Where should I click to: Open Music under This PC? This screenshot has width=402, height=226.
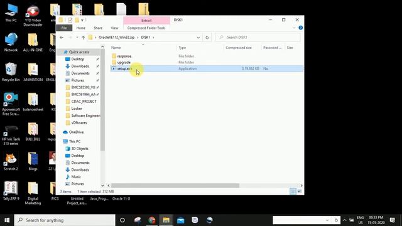point(76,177)
